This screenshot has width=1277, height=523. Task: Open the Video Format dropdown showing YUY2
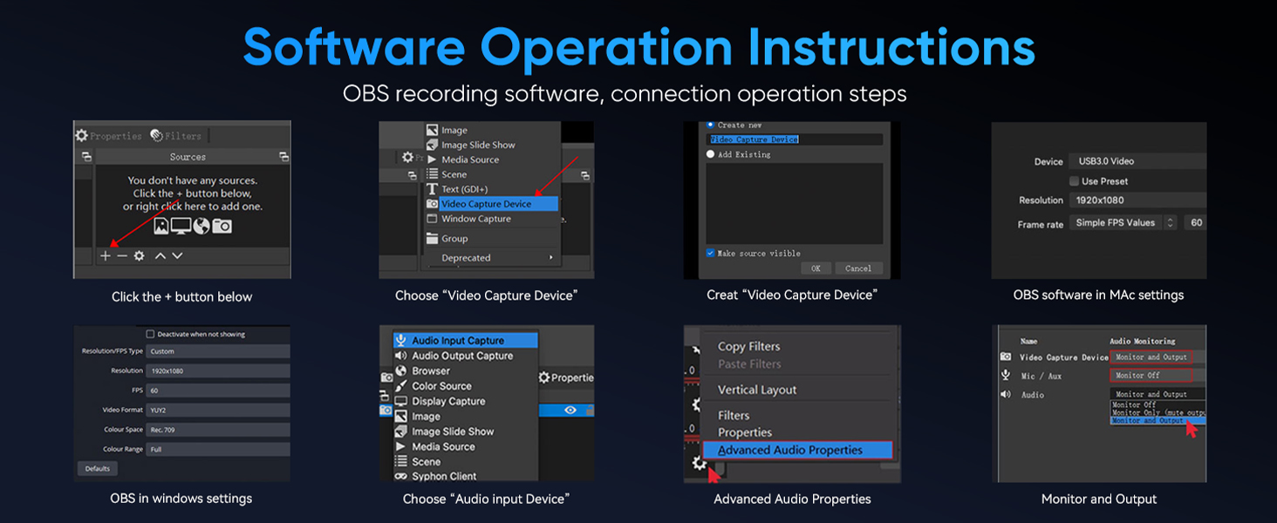[x=218, y=410]
